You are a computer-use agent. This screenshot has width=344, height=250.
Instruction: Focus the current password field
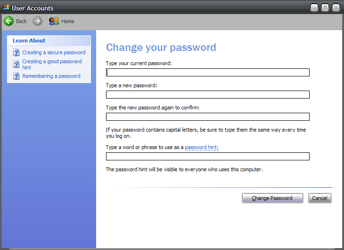(x=208, y=73)
